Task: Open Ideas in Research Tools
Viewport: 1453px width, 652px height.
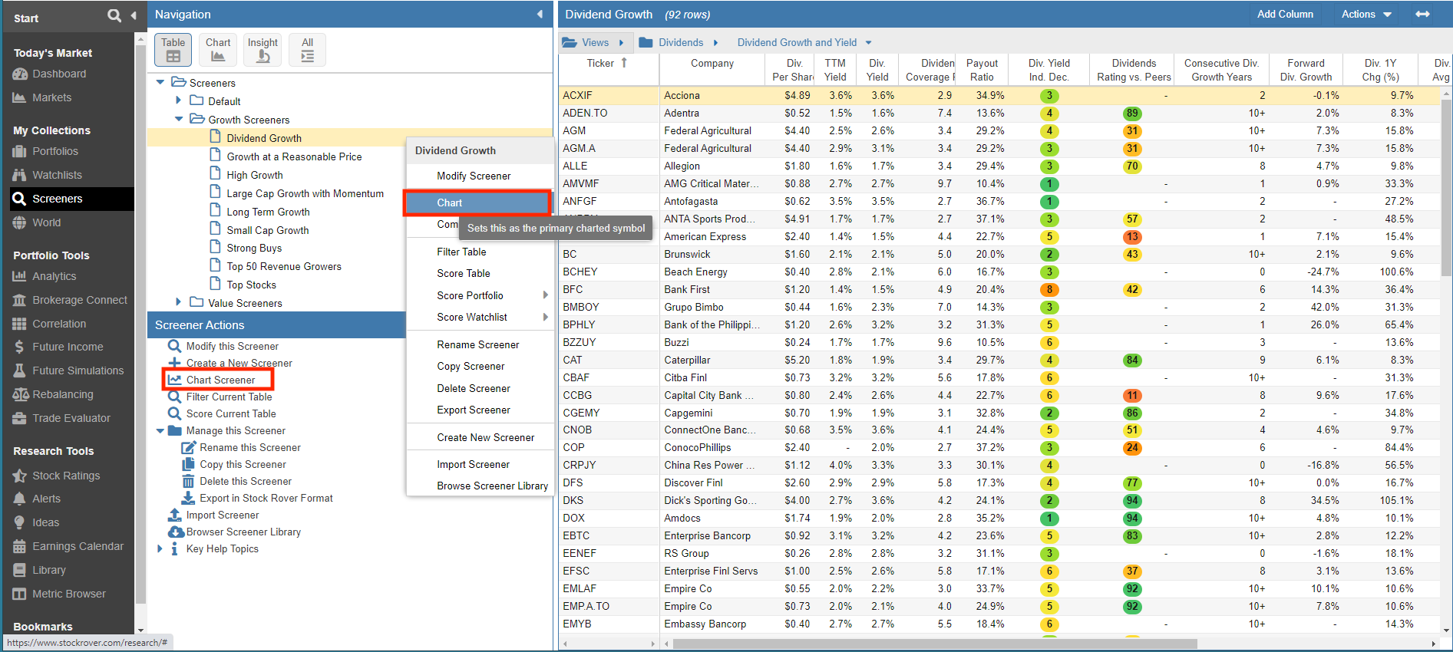Action: [45, 522]
